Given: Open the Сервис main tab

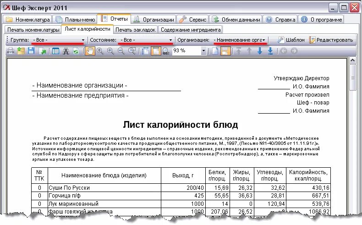Looking at the screenshot, I should pyautogui.click(x=193, y=20).
